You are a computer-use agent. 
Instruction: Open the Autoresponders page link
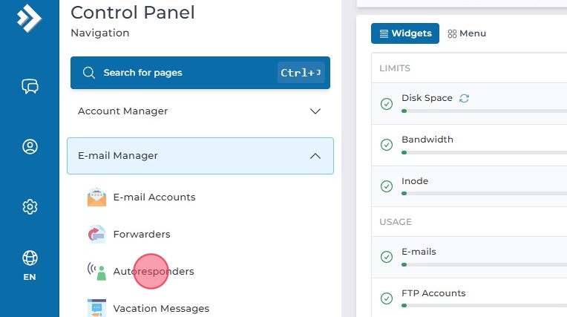pyautogui.click(x=154, y=272)
